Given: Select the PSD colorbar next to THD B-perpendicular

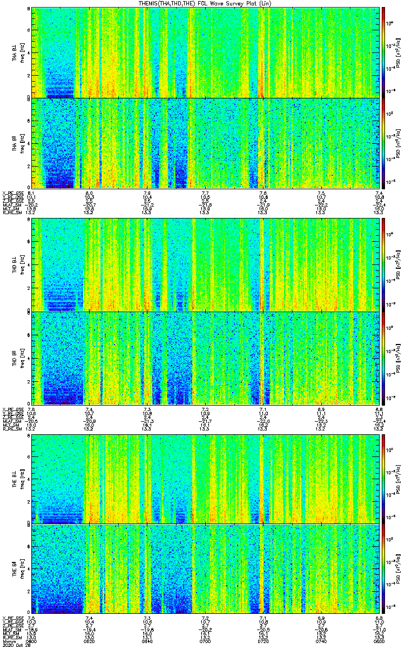Looking at the screenshot, I should [383, 264].
